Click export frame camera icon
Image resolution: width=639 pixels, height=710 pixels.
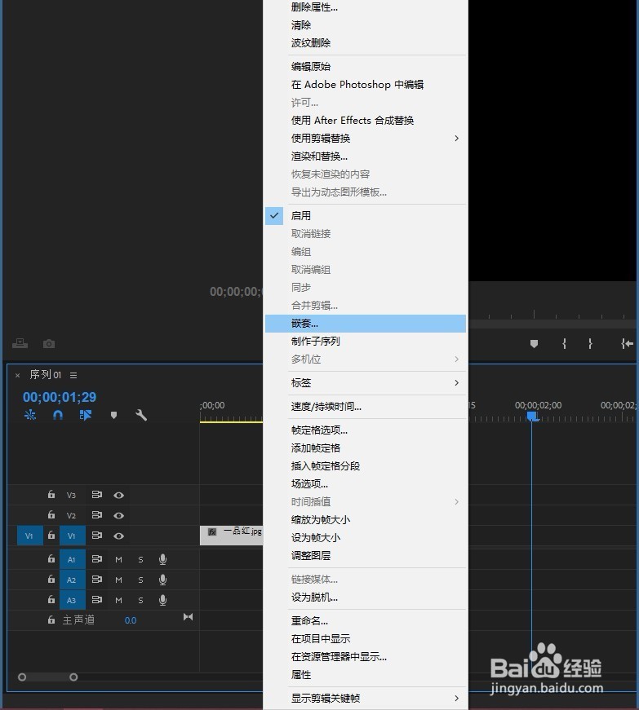(49, 344)
